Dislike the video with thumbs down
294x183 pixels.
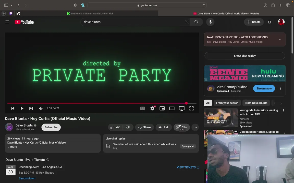128,127
